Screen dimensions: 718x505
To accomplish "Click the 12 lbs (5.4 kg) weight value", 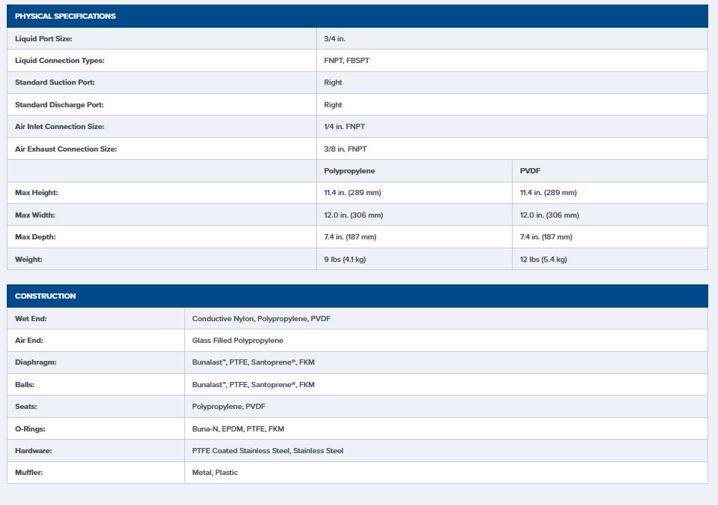I will 543,260.
